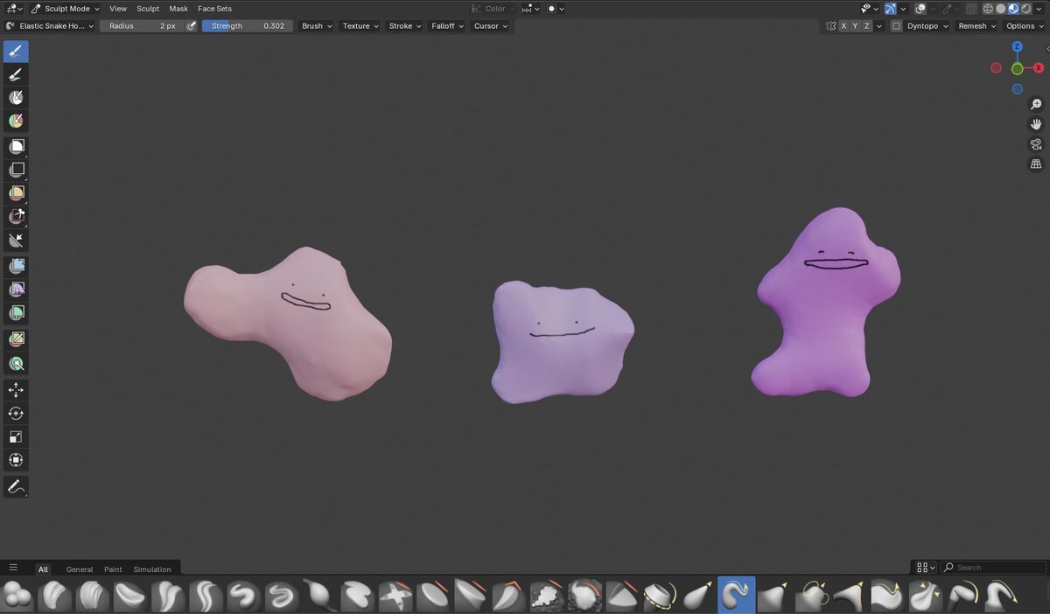Select the Rotate tool
This screenshot has height=614, width=1050.
click(x=16, y=413)
